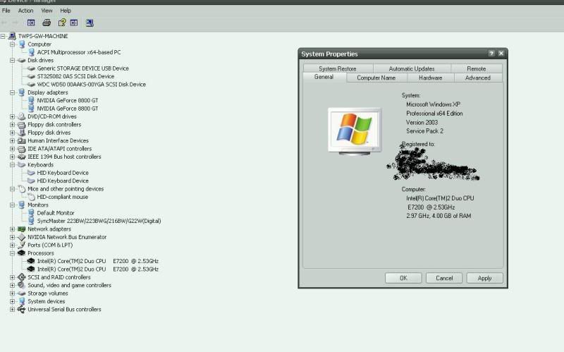Open the File menu

[6, 11]
